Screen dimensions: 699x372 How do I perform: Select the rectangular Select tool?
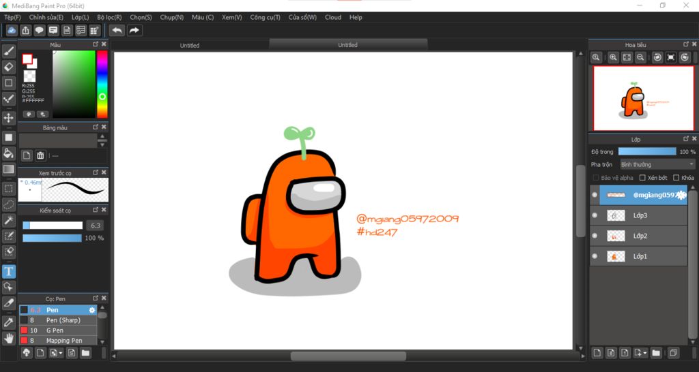click(8, 189)
